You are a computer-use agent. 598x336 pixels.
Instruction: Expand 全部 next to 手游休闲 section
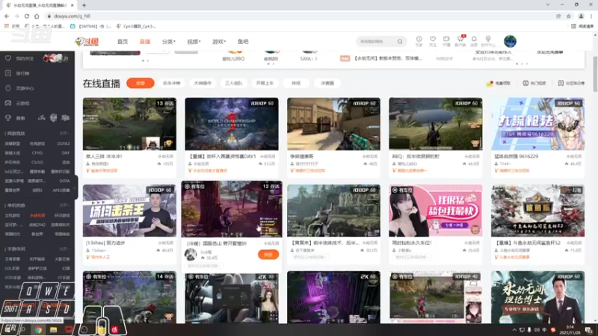(x=64, y=249)
